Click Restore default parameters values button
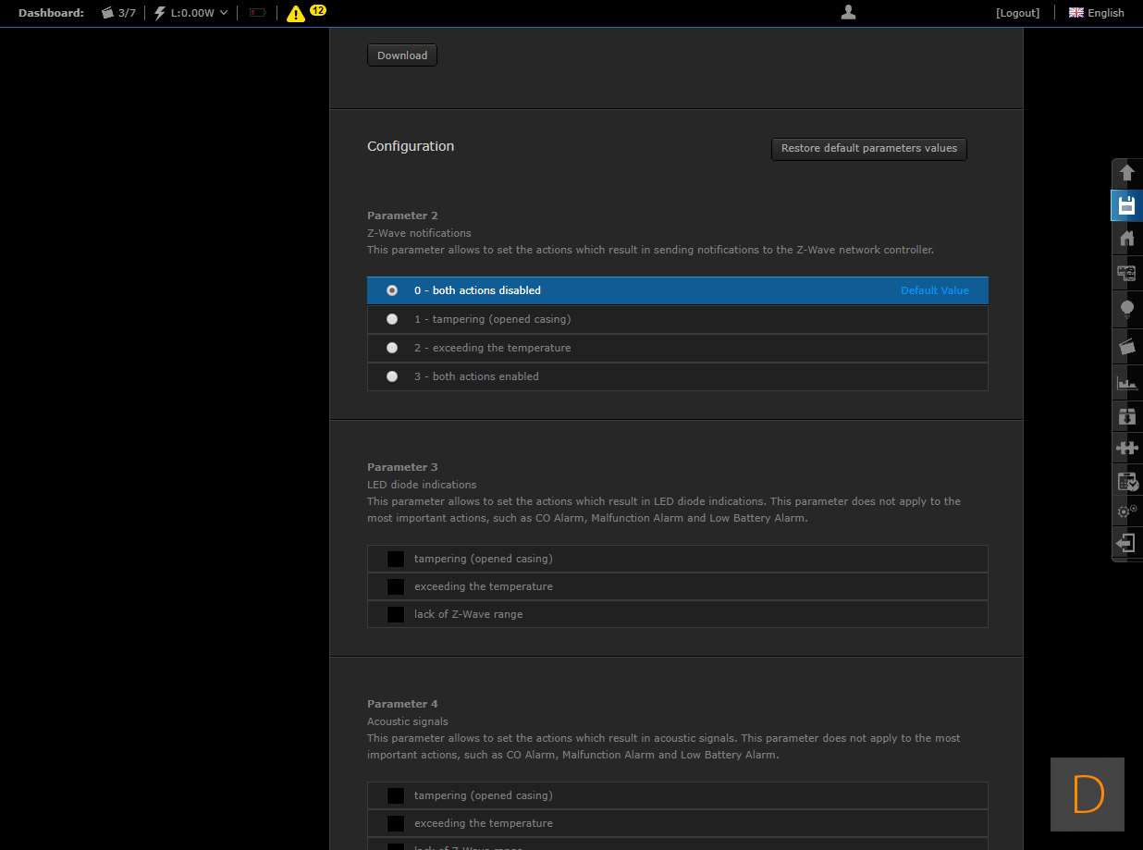Viewport: 1143px width, 850px height. pos(868,148)
